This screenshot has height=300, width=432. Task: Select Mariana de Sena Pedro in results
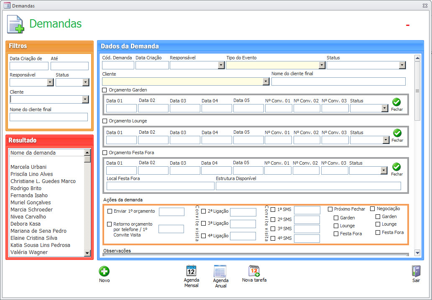click(38, 231)
